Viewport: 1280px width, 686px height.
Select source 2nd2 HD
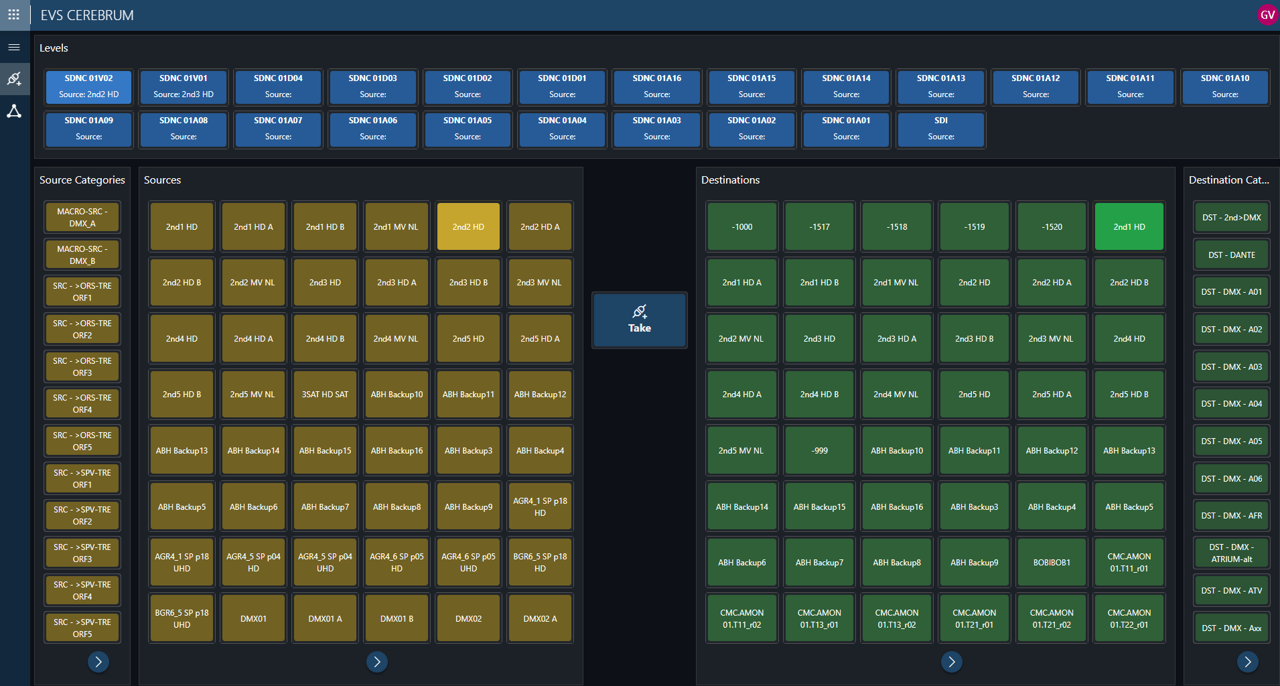[468, 226]
